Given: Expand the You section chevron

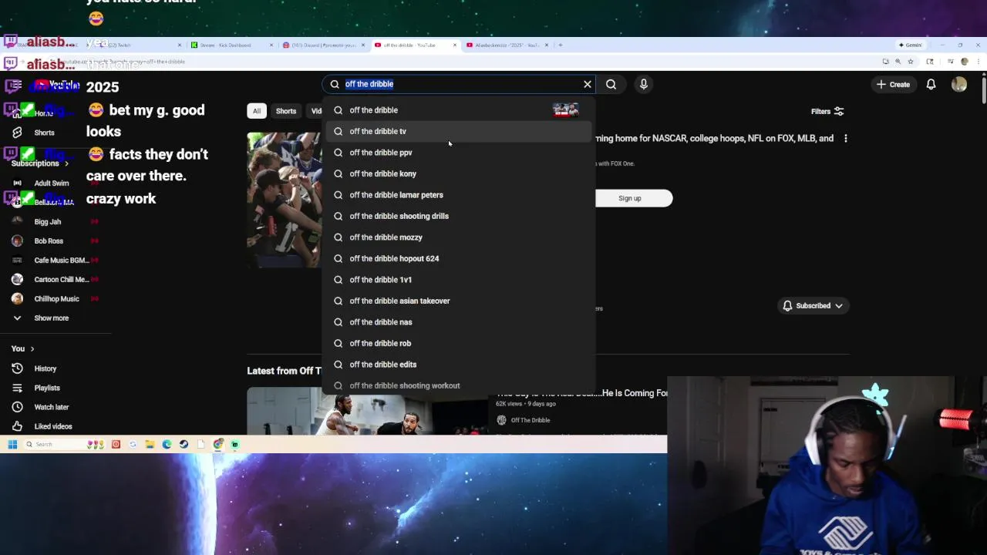Looking at the screenshot, I should click(x=32, y=349).
